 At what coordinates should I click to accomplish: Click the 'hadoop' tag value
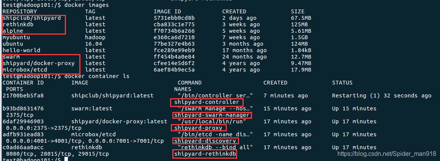(95, 37)
